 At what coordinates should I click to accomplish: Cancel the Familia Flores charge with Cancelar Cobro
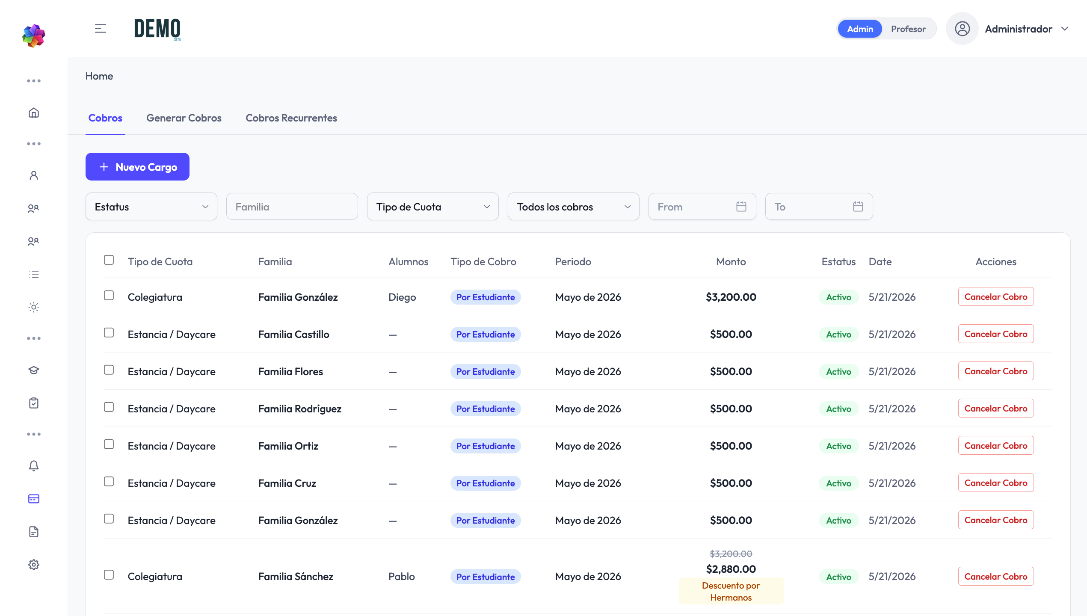point(996,371)
